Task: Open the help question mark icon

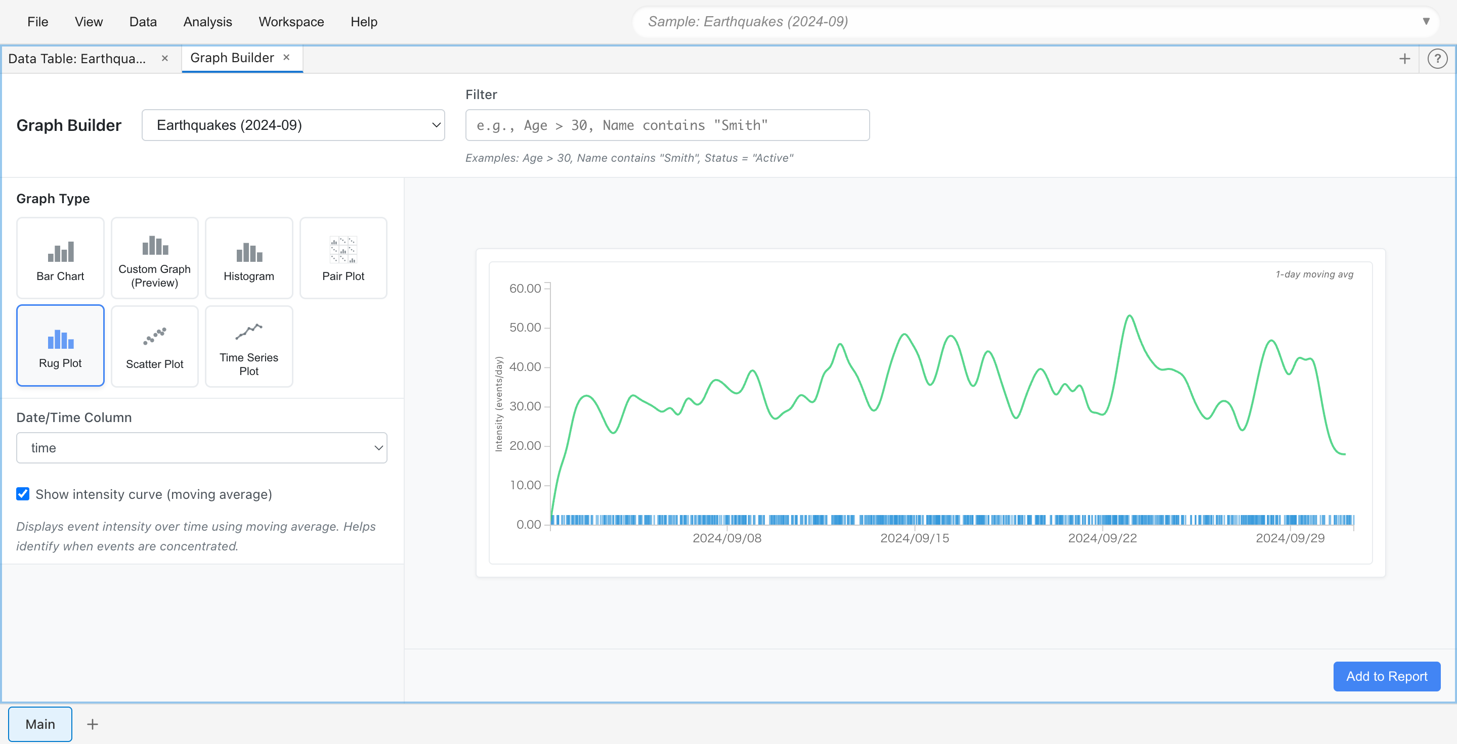Action: pyautogui.click(x=1437, y=59)
